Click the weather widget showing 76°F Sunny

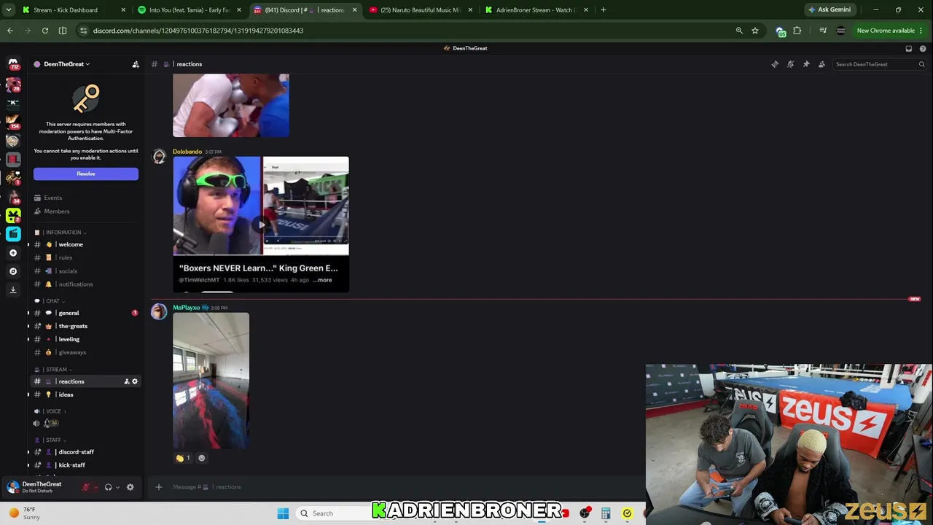pos(25,513)
